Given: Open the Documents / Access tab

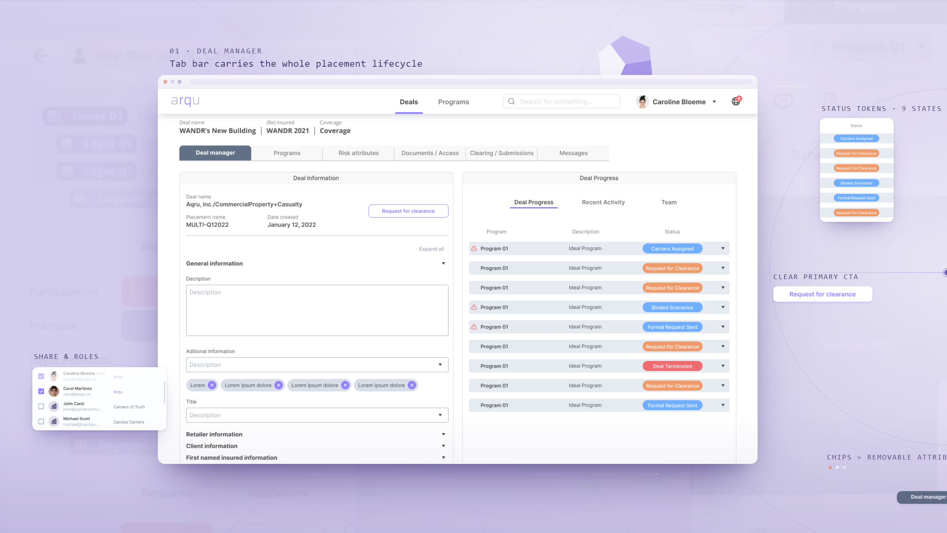Looking at the screenshot, I should click(x=430, y=153).
